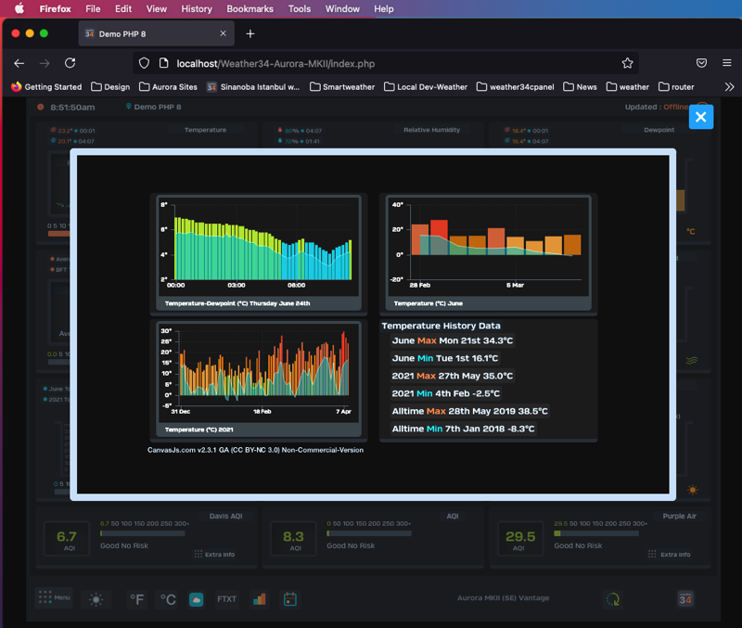Click 'Alltime Max 28th May 2019' row

[469, 411]
